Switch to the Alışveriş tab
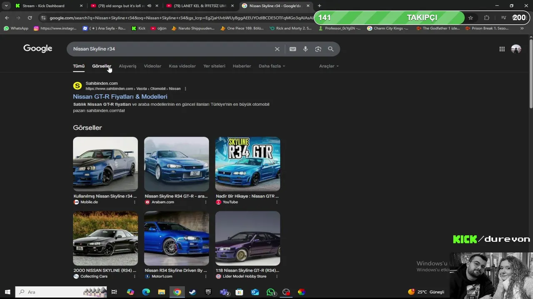Screen dimensions: 533x299 point(127,66)
